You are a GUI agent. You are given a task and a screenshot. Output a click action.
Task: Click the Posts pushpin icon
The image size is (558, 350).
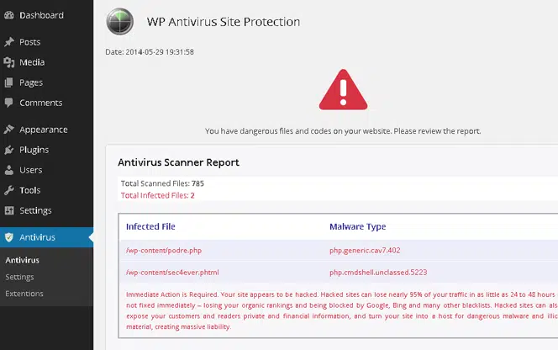pyautogui.click(x=9, y=42)
